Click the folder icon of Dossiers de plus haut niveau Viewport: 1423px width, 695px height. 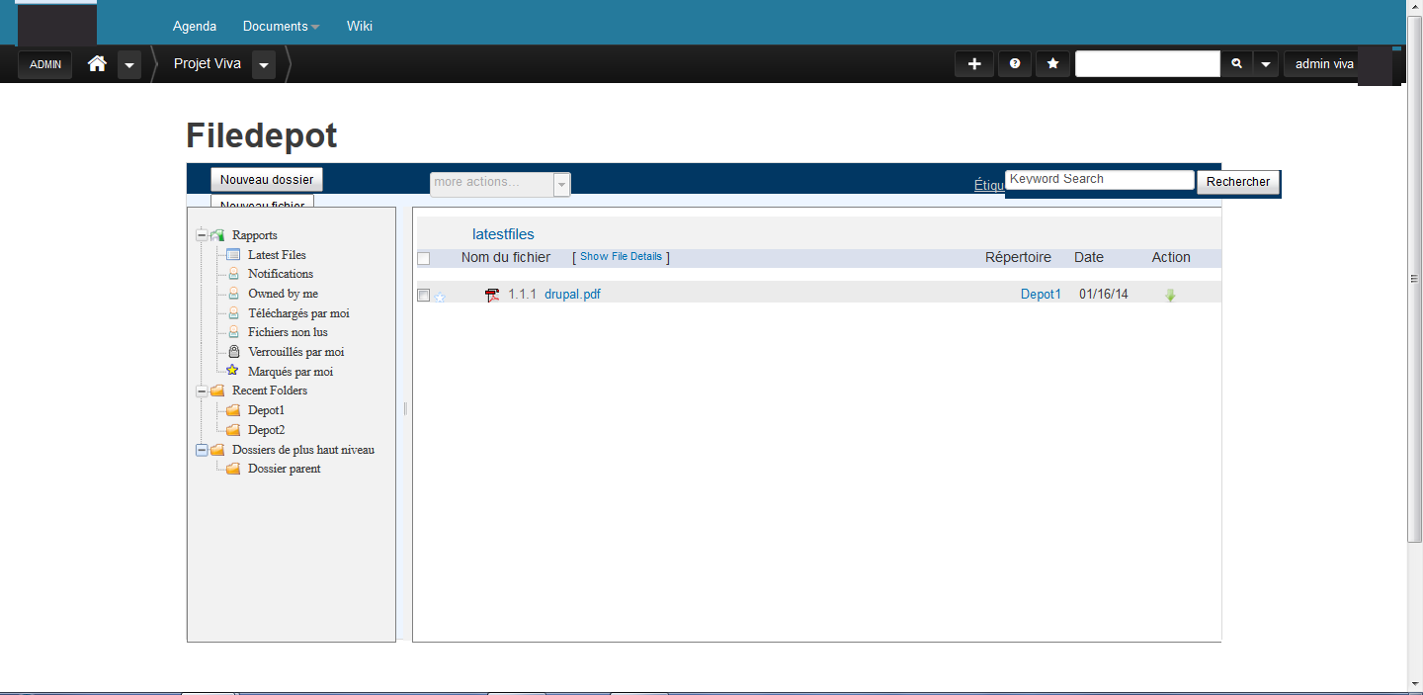coord(217,450)
